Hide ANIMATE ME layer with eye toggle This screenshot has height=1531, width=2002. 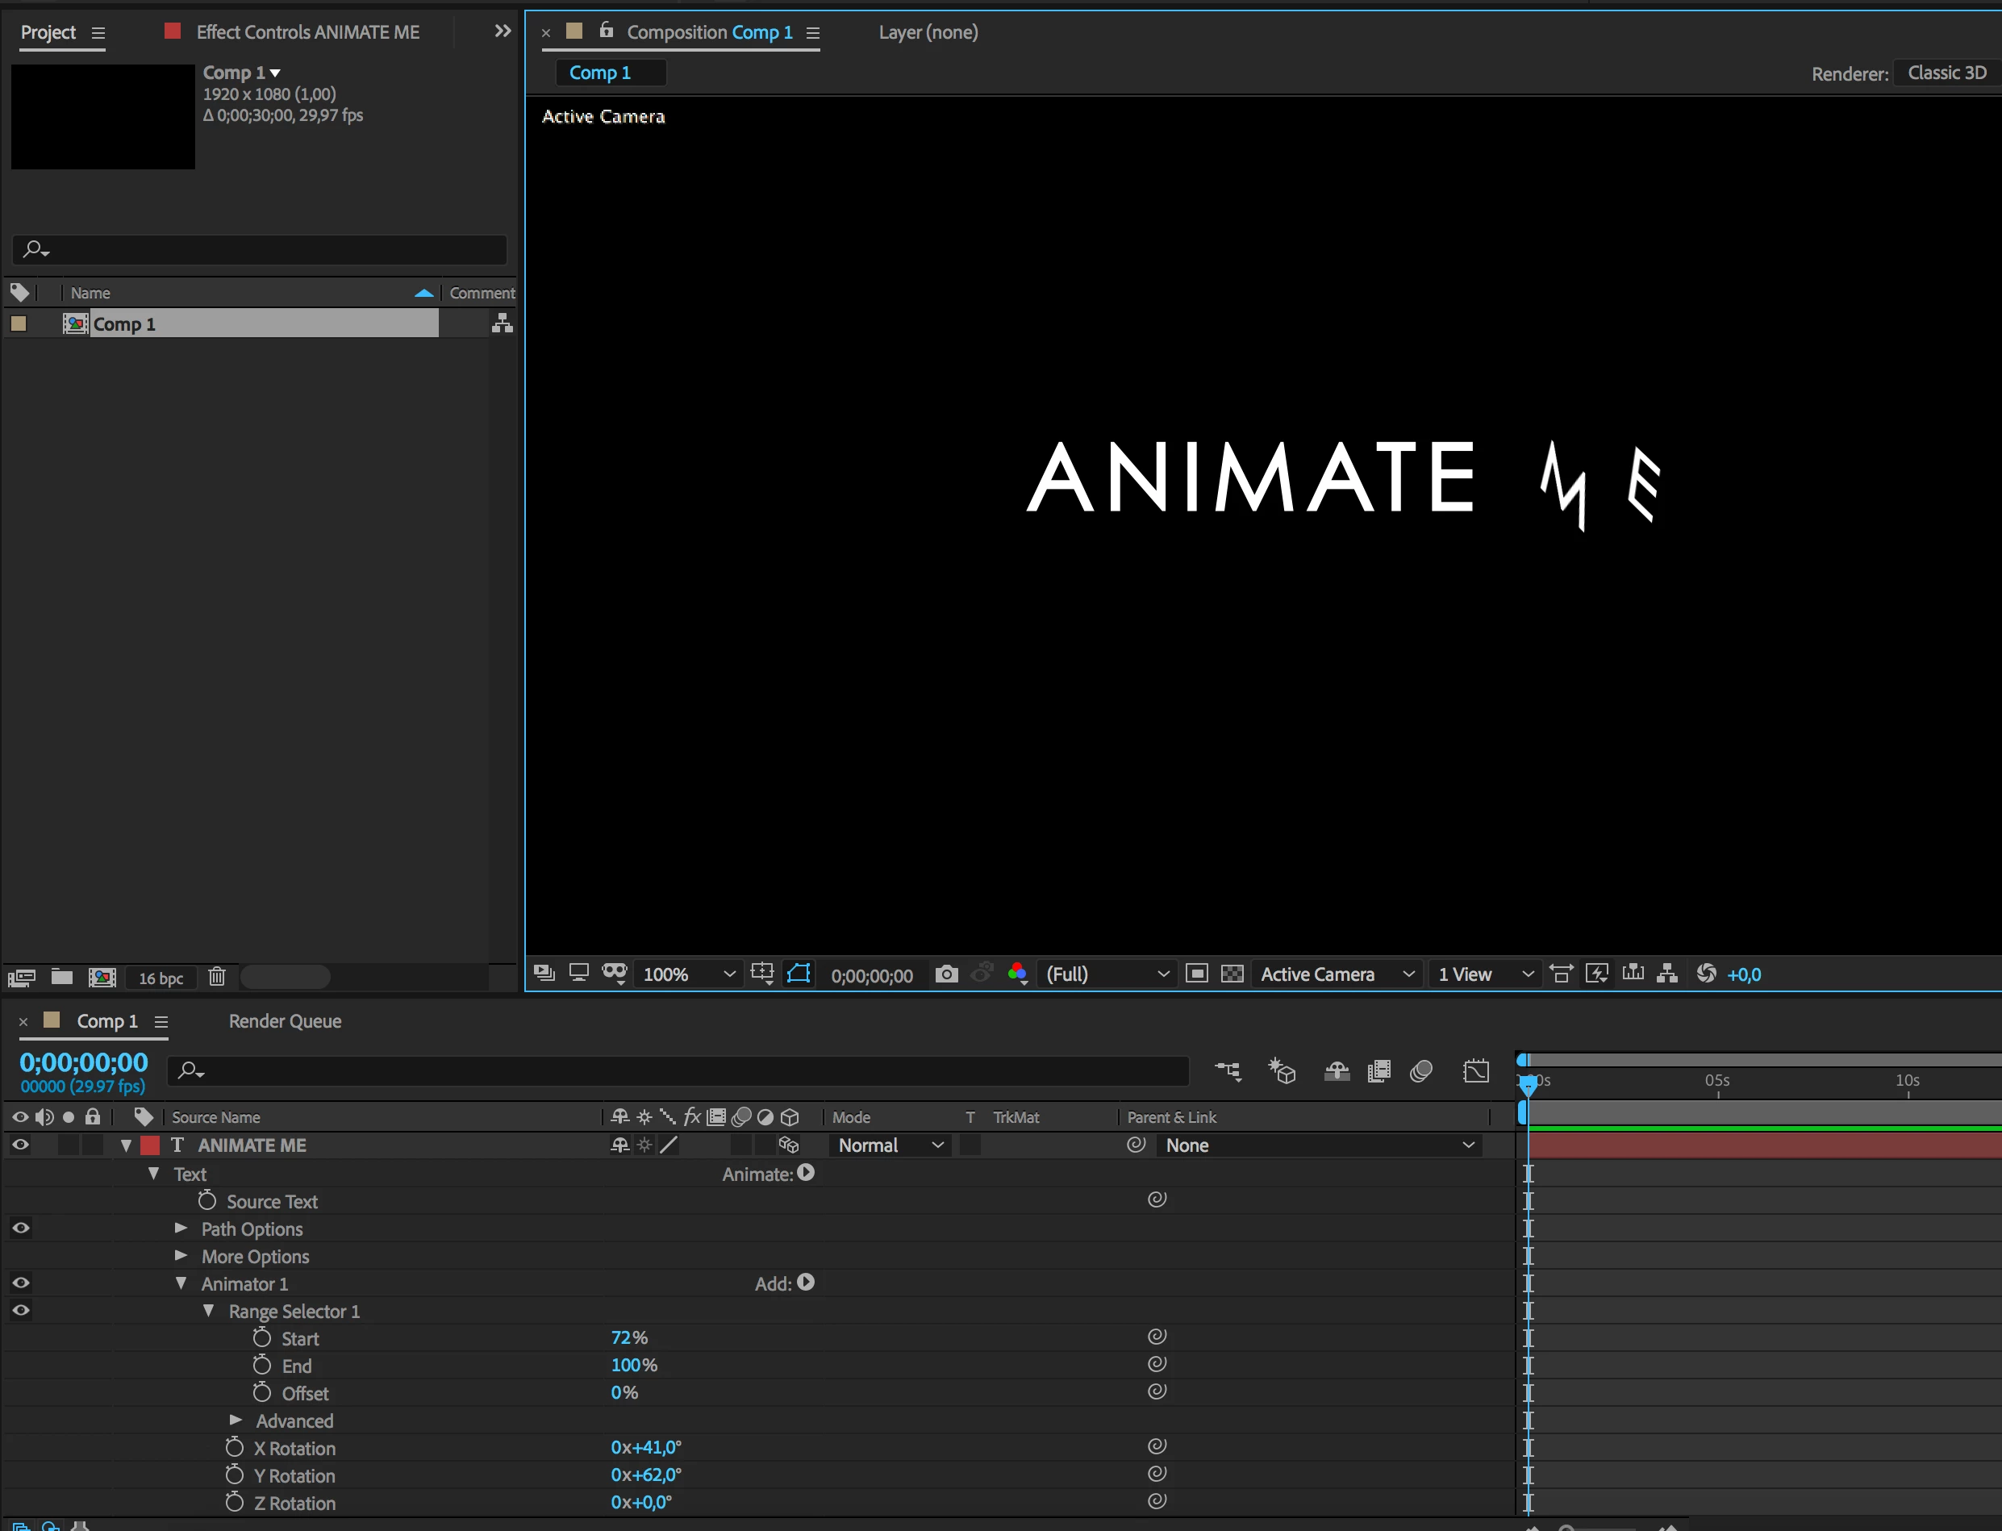click(20, 1145)
